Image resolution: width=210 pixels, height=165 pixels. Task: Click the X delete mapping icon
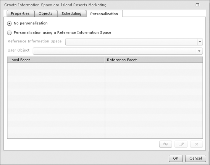click(197, 144)
